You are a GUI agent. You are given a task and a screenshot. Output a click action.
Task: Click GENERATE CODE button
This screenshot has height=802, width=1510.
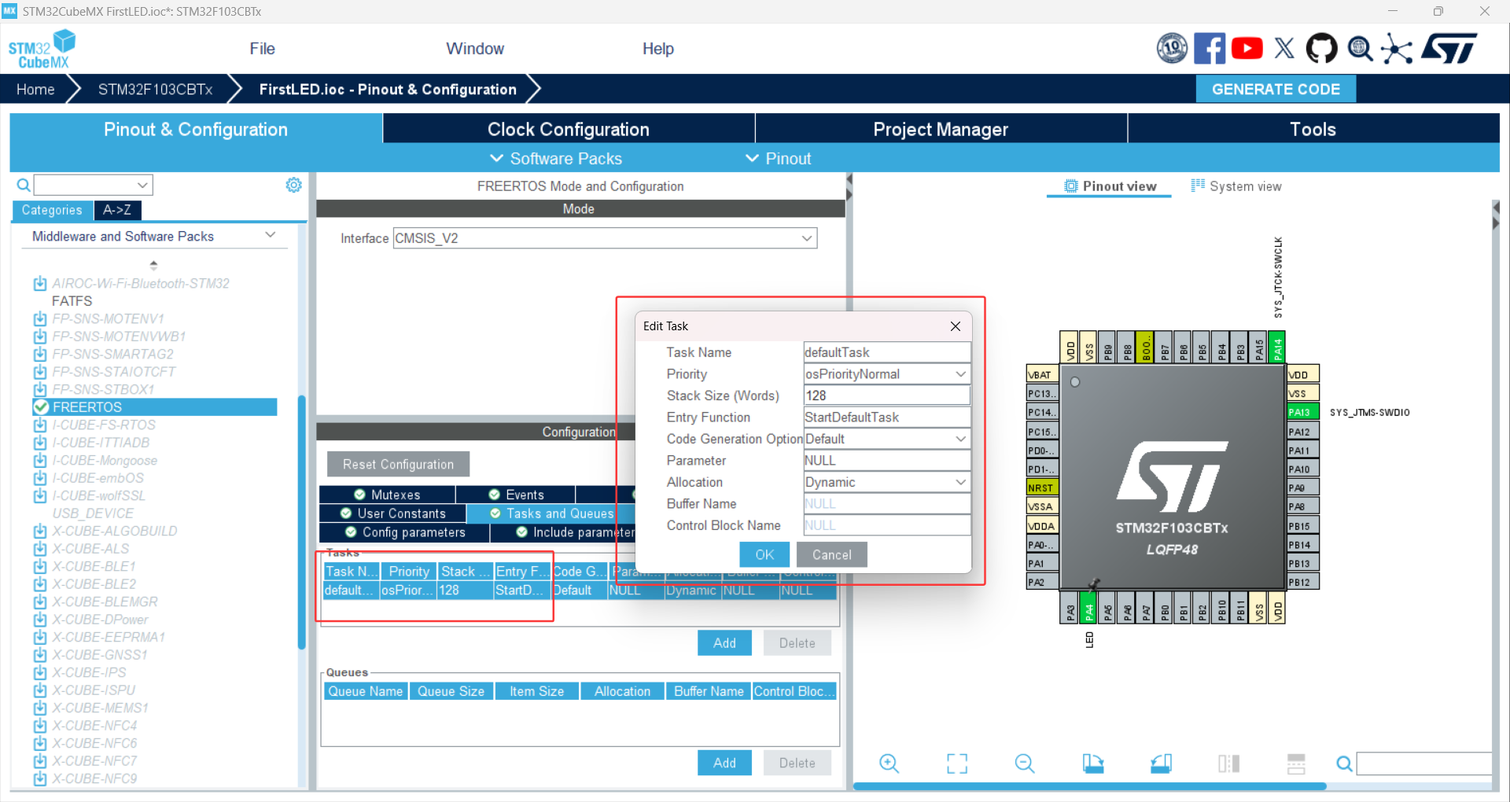click(1276, 89)
